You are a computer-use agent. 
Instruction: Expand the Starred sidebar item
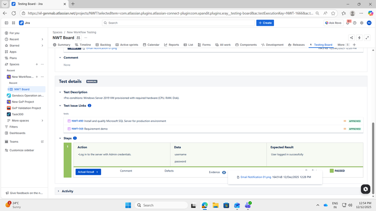(42, 45)
